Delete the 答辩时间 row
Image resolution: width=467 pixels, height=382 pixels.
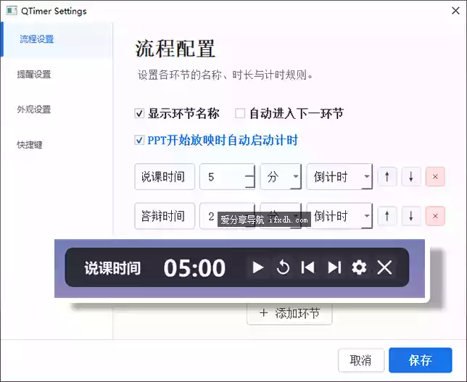pyautogui.click(x=435, y=216)
